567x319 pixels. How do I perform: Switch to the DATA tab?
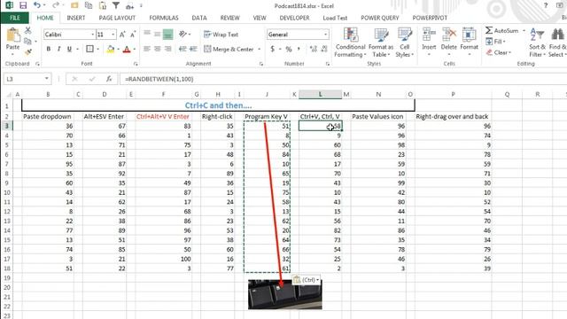point(199,18)
